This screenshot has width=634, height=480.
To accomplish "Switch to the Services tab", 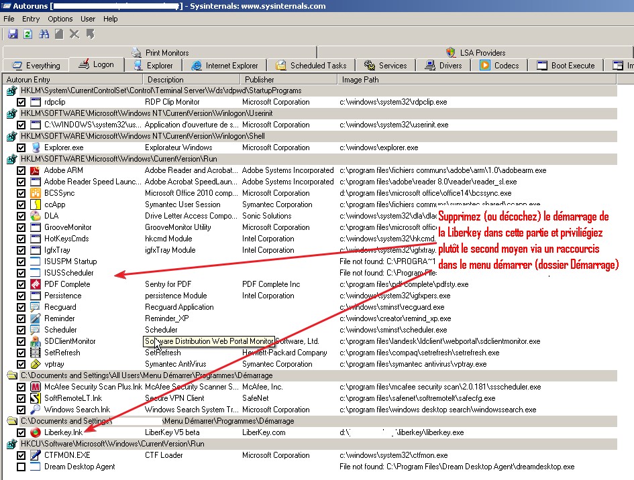I will (x=386, y=66).
